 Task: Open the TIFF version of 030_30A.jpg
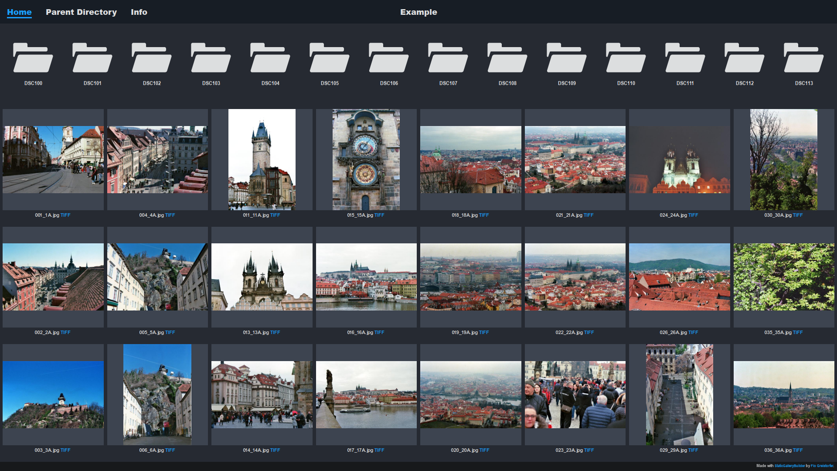(797, 215)
